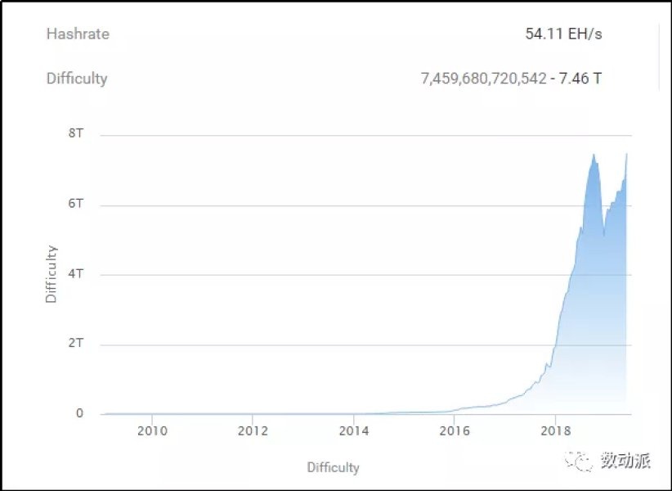
Task: Select the Difficulty row label at top
Action: pyautogui.click(x=77, y=79)
